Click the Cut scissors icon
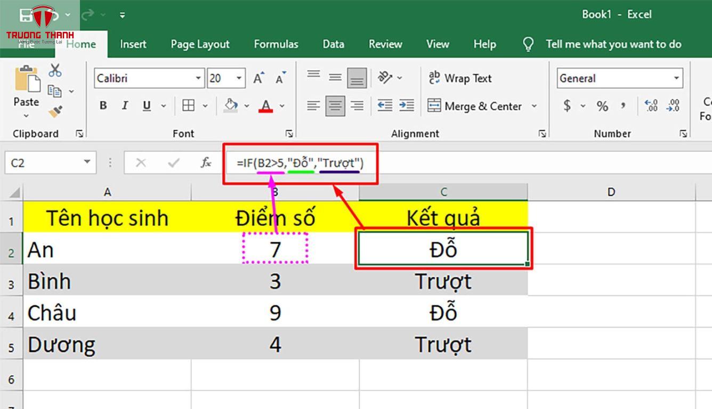712x409 pixels. [x=55, y=70]
